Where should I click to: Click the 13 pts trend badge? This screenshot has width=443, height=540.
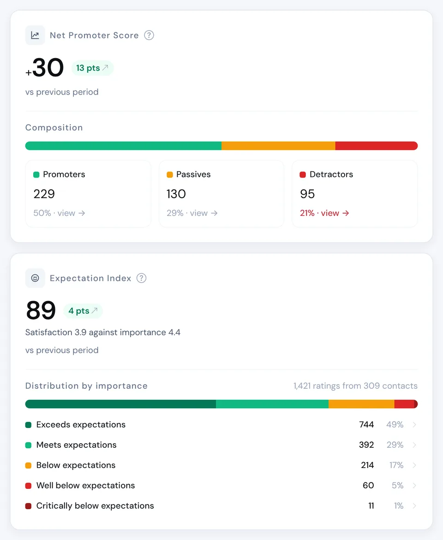point(92,68)
